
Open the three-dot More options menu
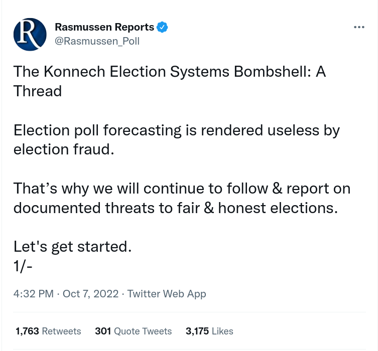point(358,27)
